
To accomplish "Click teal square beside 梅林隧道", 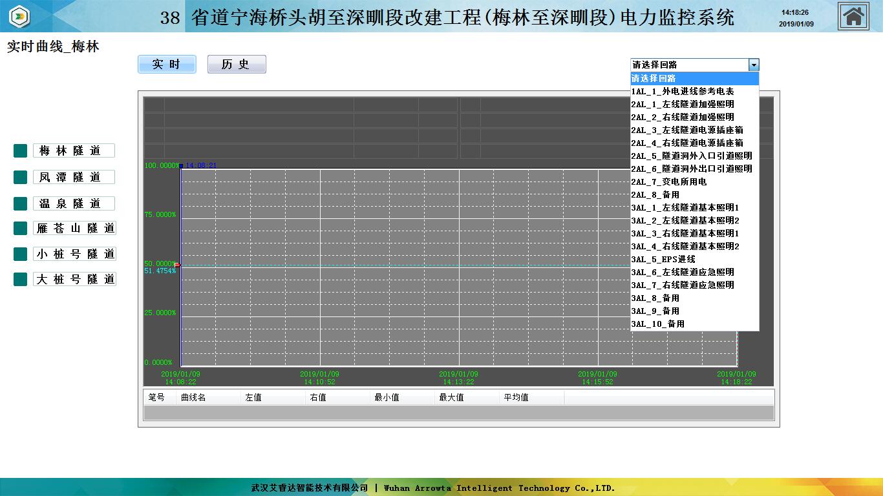I will 20,150.
